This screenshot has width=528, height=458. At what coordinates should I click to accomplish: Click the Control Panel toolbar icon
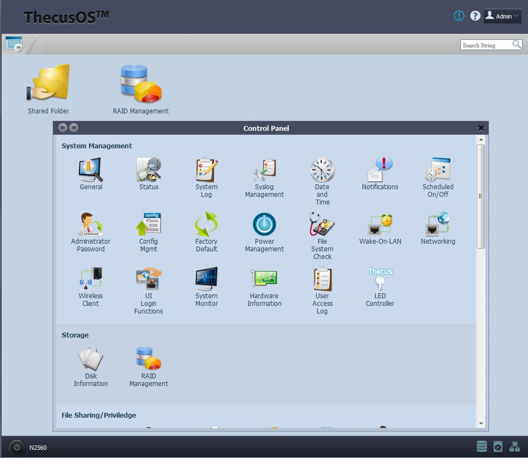(14, 44)
